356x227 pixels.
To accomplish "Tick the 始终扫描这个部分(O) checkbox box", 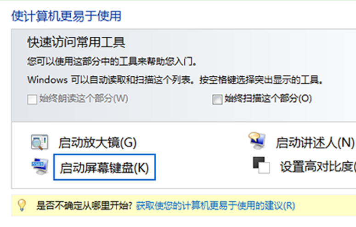I will pos(217,100).
